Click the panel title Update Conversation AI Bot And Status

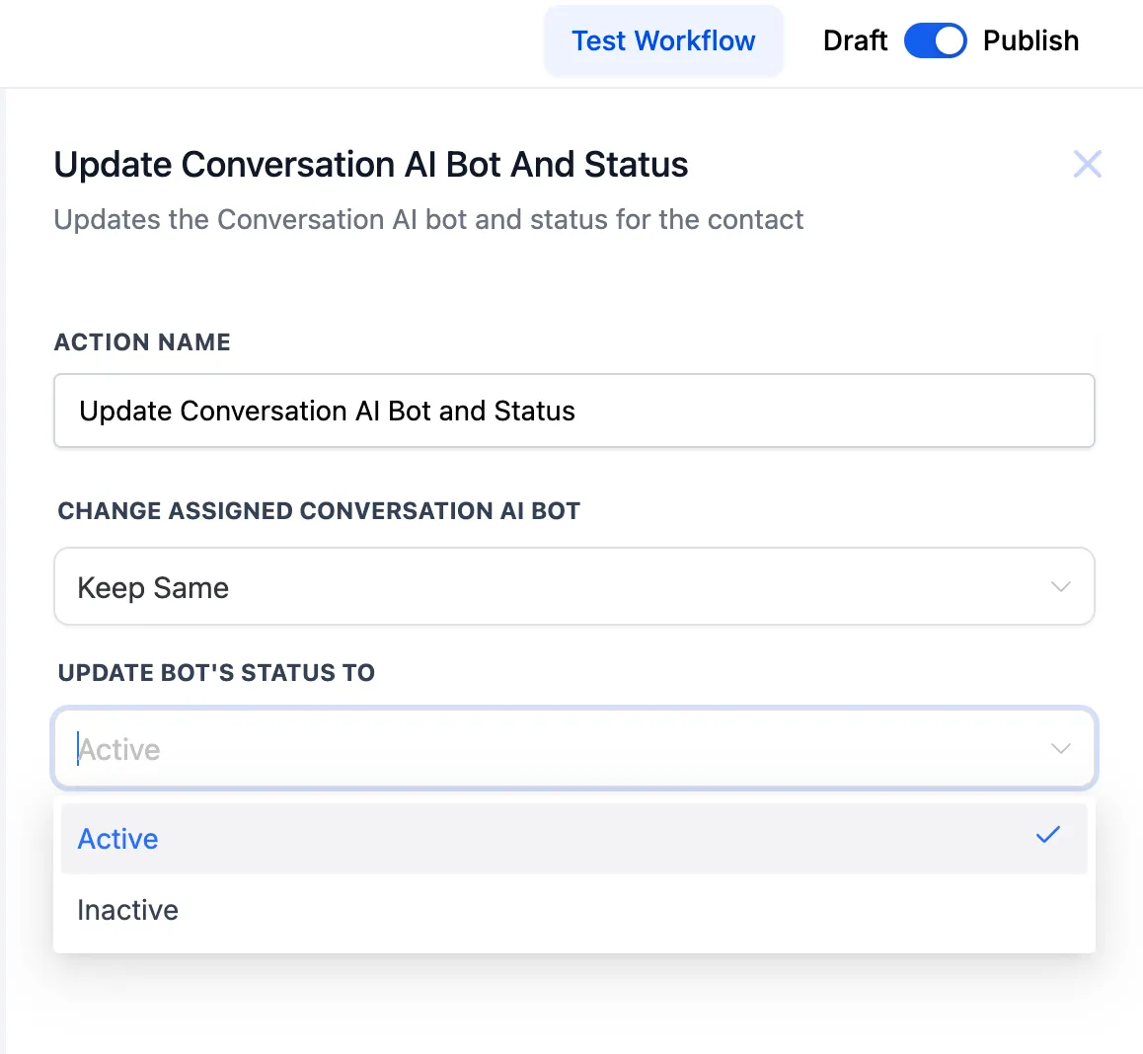(x=371, y=165)
